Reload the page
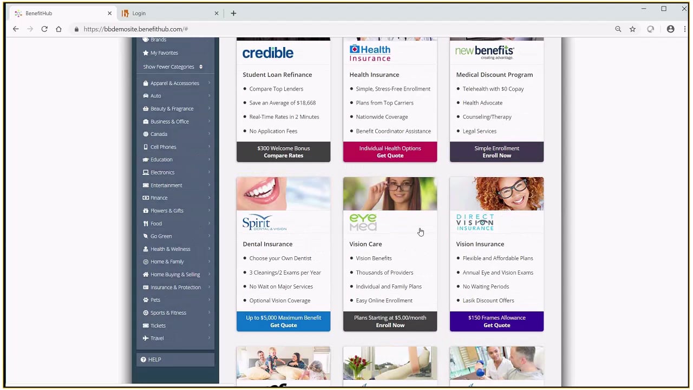 click(x=44, y=29)
